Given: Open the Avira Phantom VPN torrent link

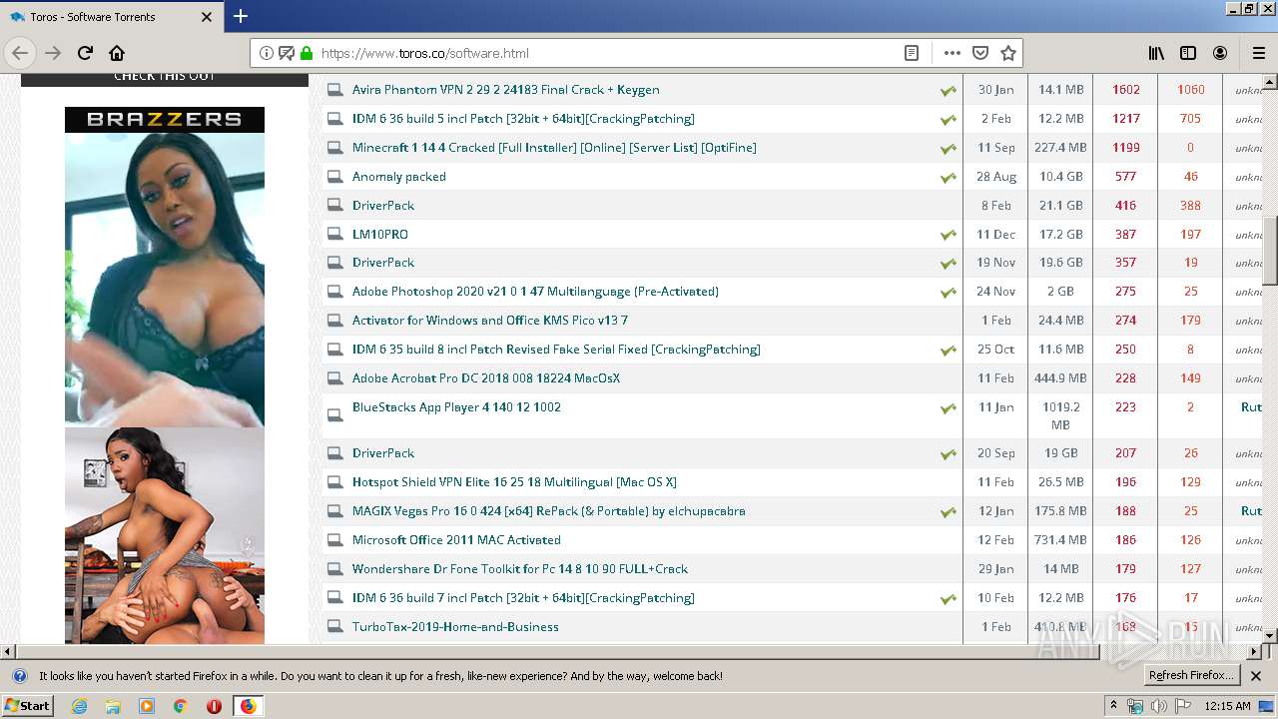Looking at the screenshot, I should (x=505, y=90).
